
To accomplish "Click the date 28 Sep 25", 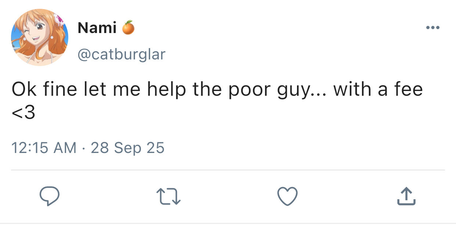I will pyautogui.click(x=127, y=148).
